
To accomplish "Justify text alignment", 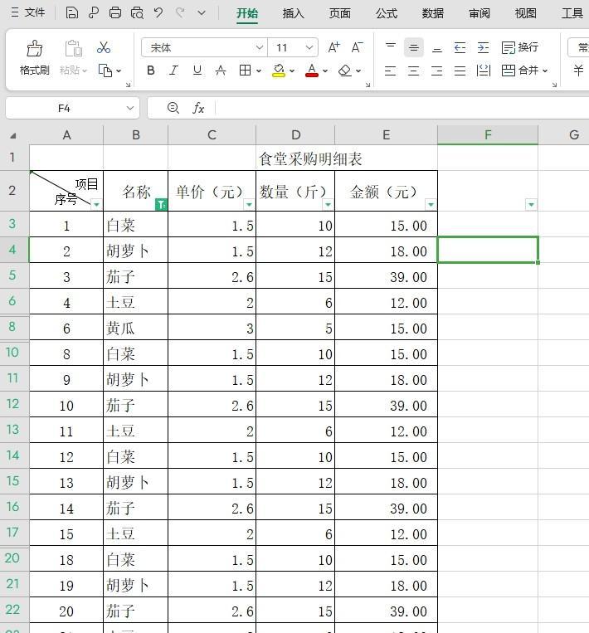I will (460, 71).
